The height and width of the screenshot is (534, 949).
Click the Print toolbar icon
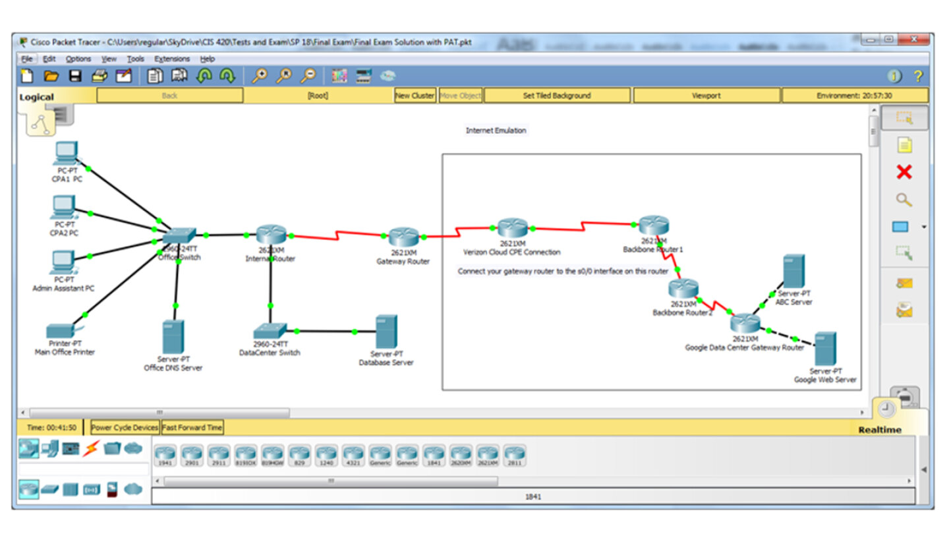pos(100,76)
